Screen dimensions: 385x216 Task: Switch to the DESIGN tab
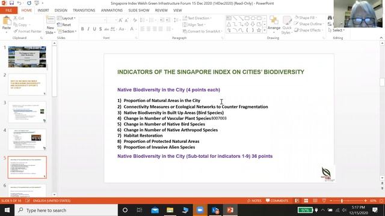click(x=61, y=10)
